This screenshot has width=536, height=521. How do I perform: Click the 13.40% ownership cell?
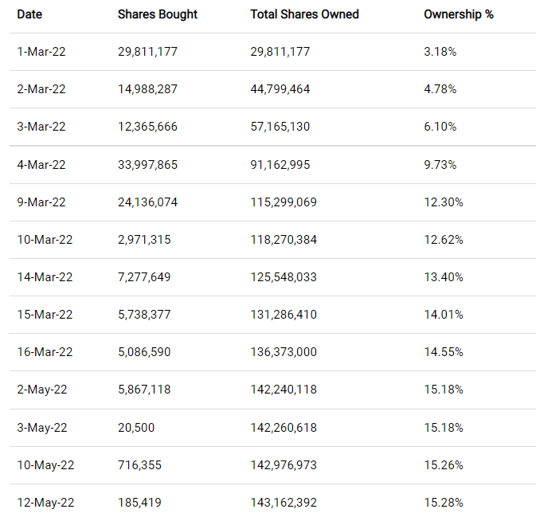point(443,277)
